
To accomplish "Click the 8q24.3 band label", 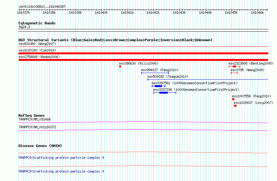I will point(24,27).
